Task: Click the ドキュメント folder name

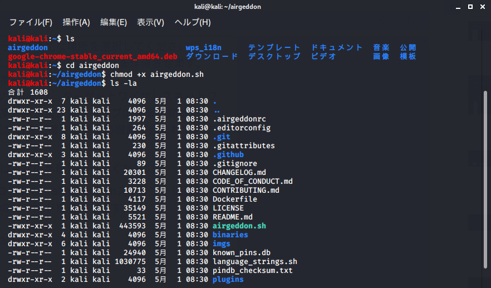Action: coord(337,48)
